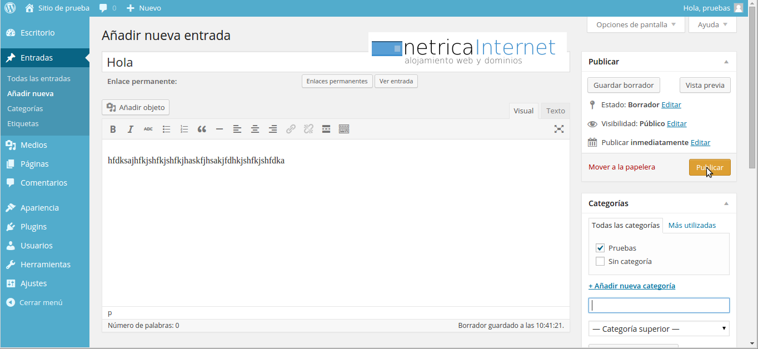Insert a horizontal line
The height and width of the screenshot is (349, 758).
220,129
